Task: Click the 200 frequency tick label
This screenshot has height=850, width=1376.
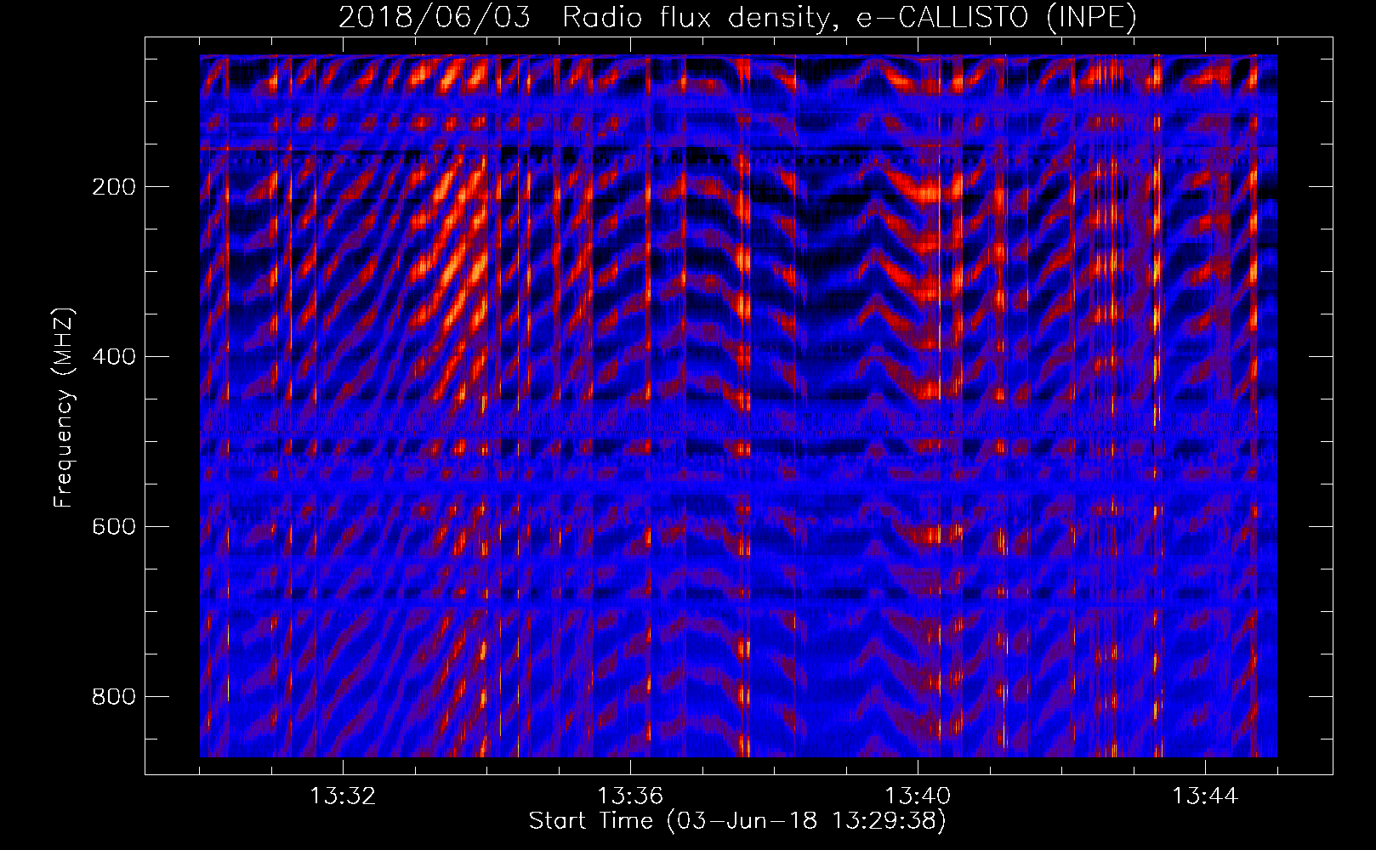Action: (x=113, y=187)
